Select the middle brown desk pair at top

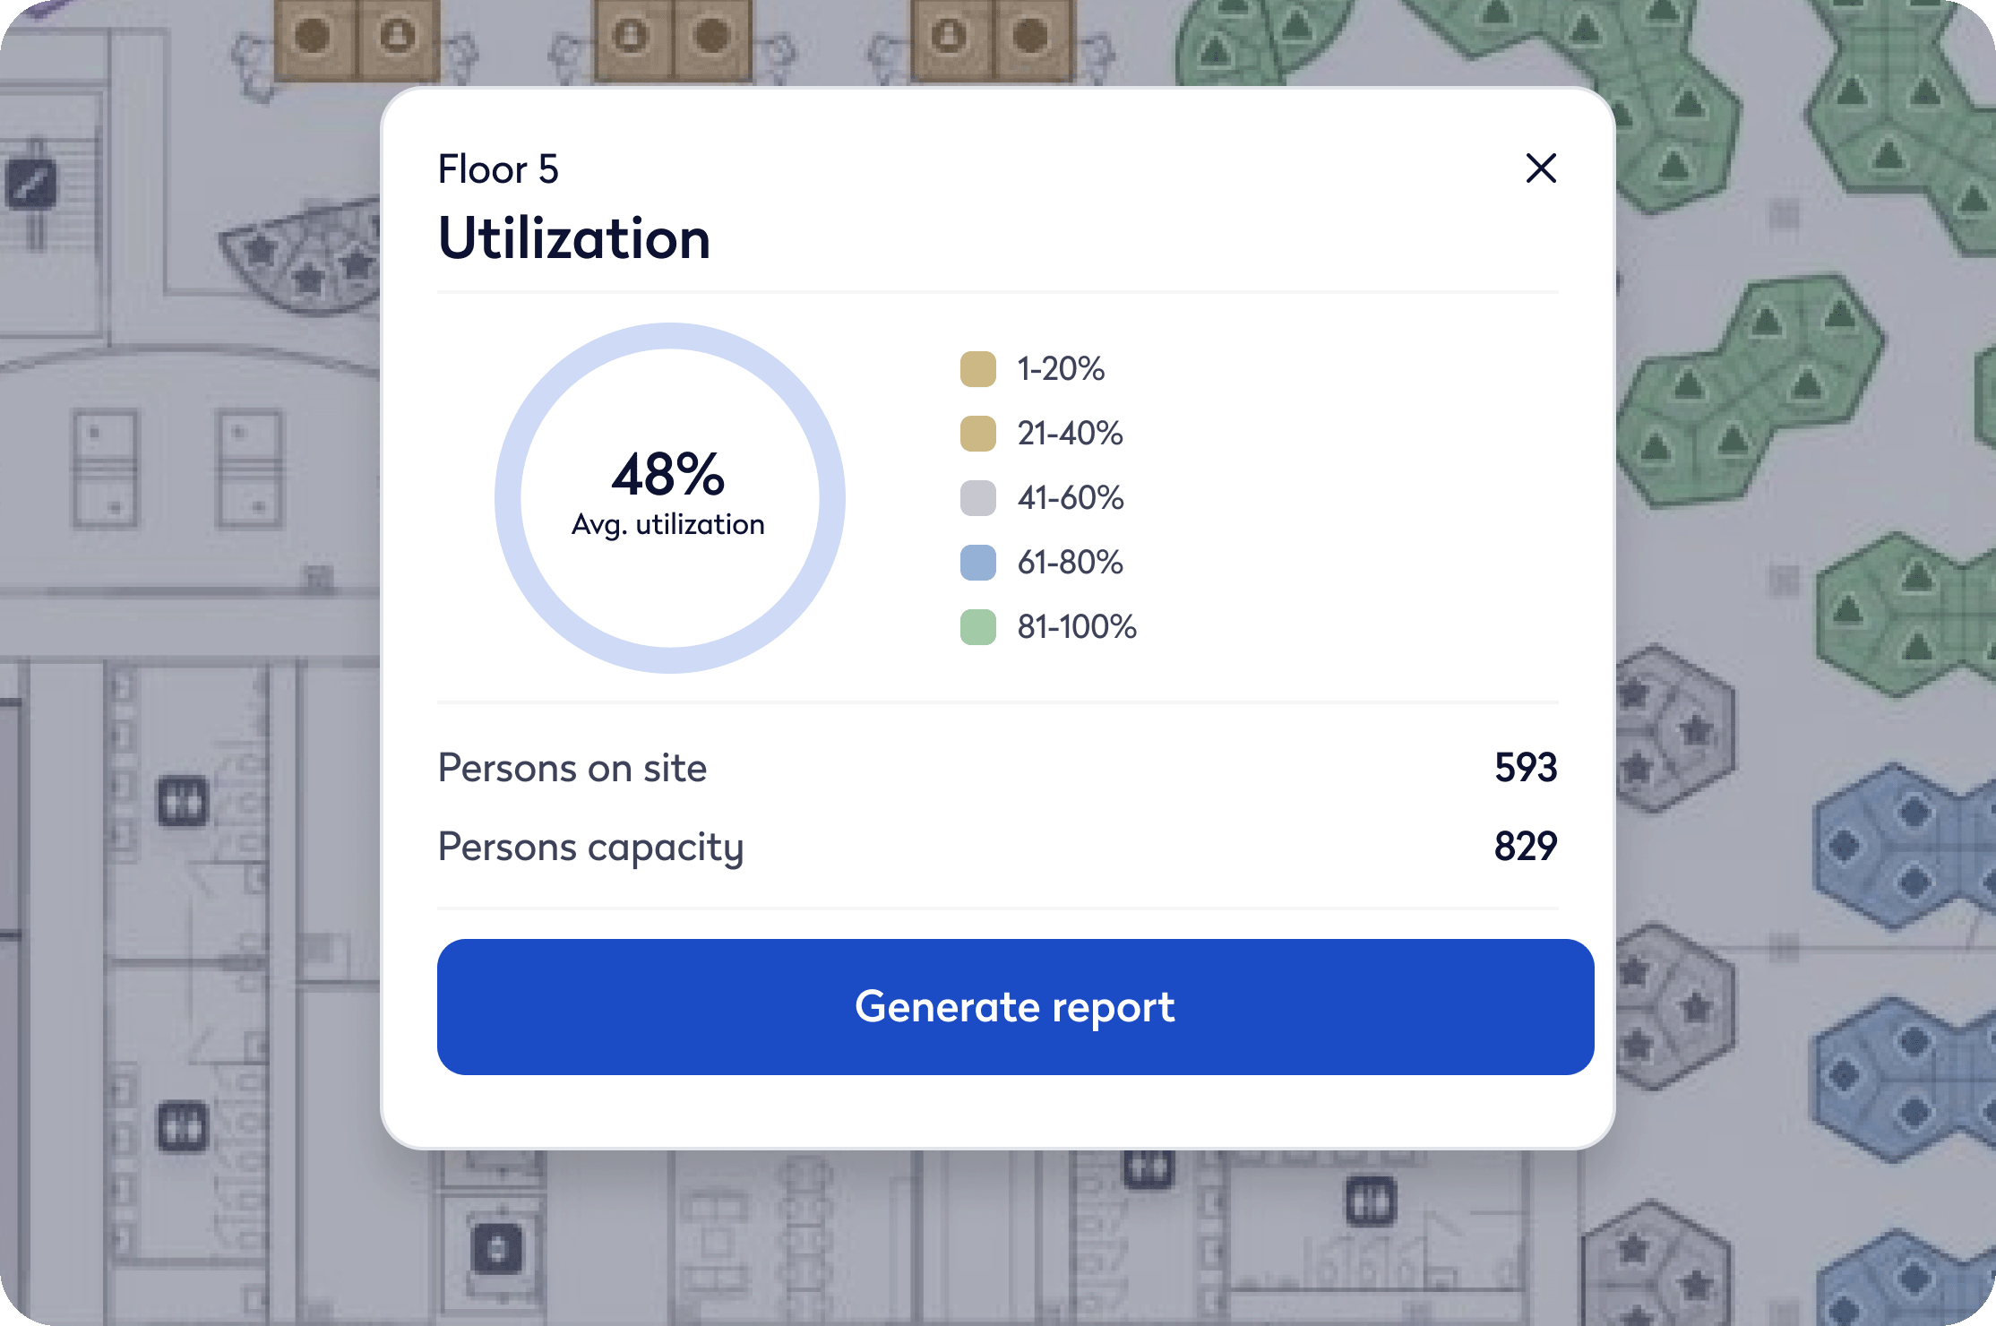672,39
